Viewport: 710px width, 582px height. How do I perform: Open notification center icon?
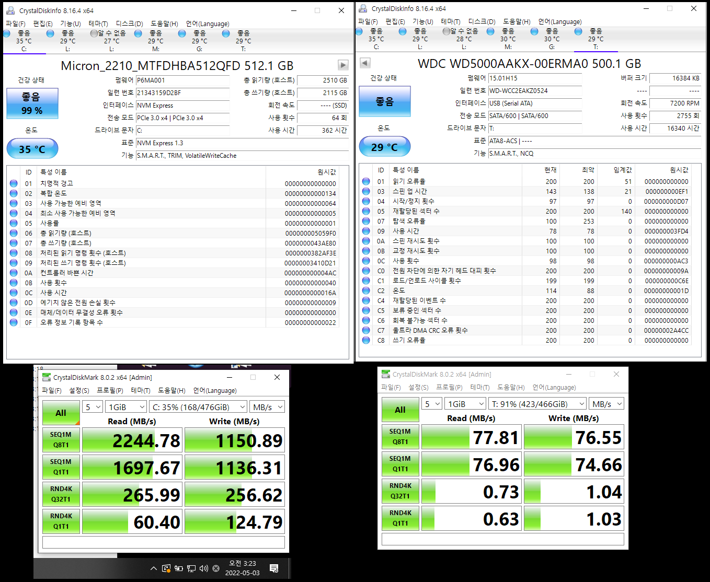(x=274, y=568)
